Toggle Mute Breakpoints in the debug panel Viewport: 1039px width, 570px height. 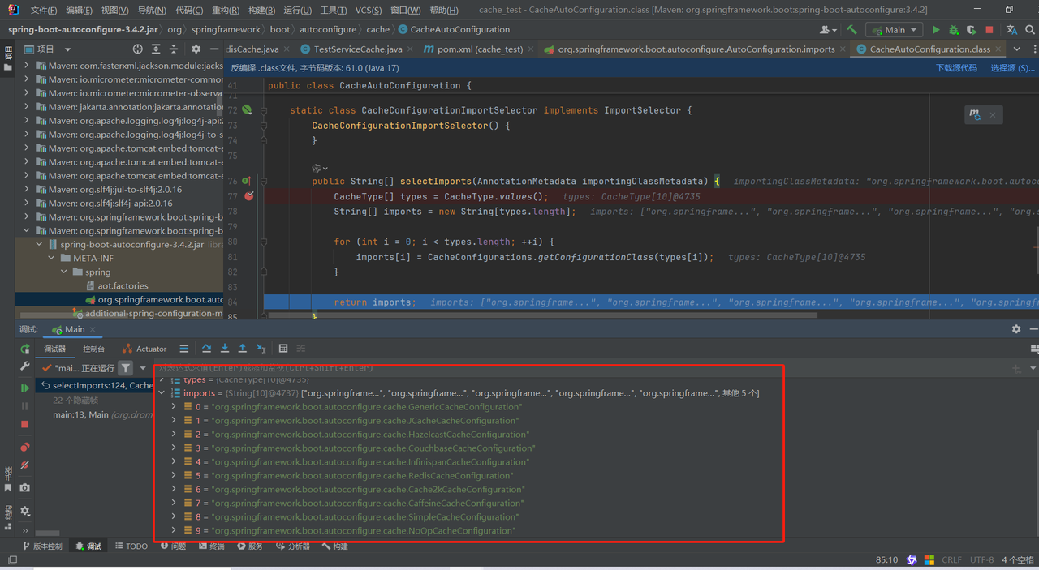(x=24, y=464)
